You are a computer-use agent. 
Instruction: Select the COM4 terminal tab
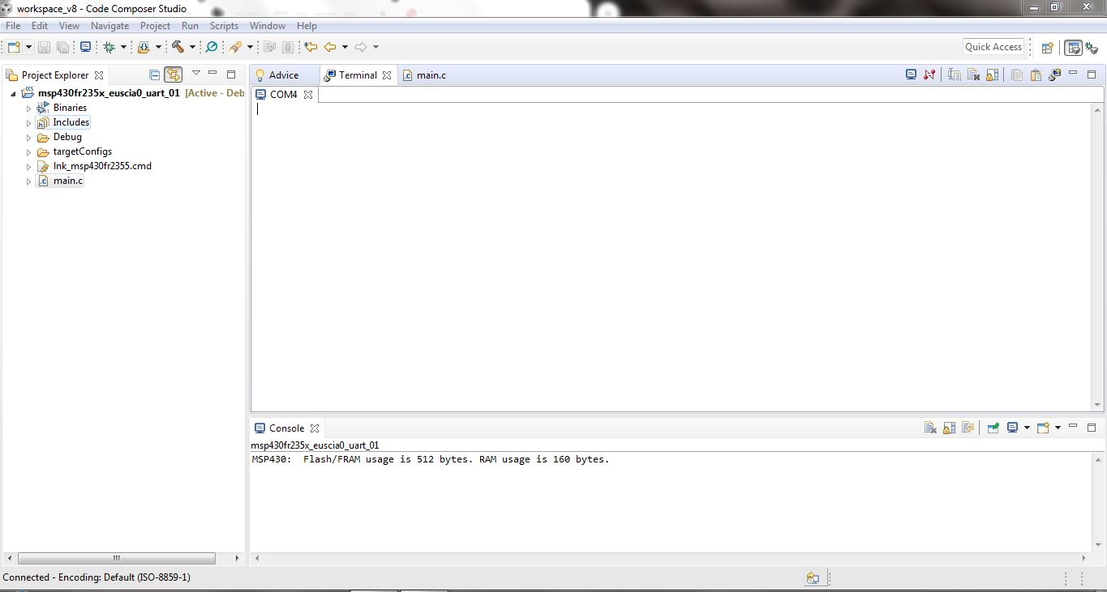[x=284, y=95]
